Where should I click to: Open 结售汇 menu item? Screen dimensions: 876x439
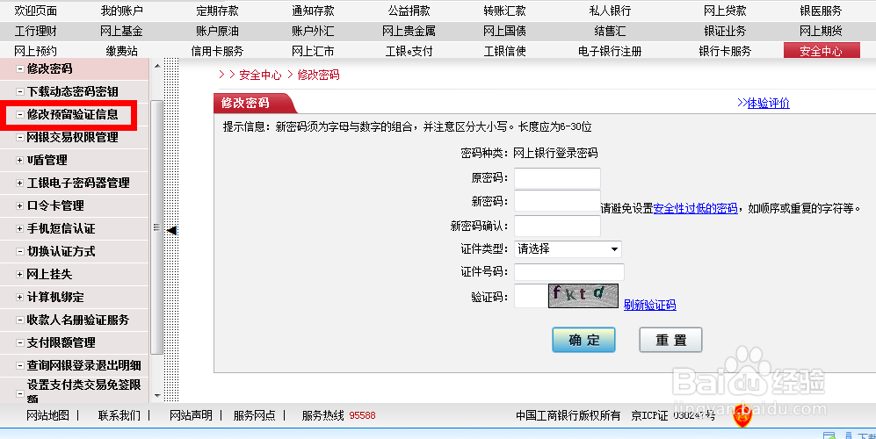point(610,32)
